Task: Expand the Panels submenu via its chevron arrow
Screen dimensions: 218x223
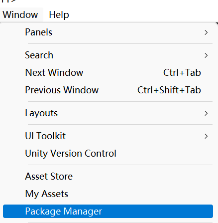Action: click(206, 32)
